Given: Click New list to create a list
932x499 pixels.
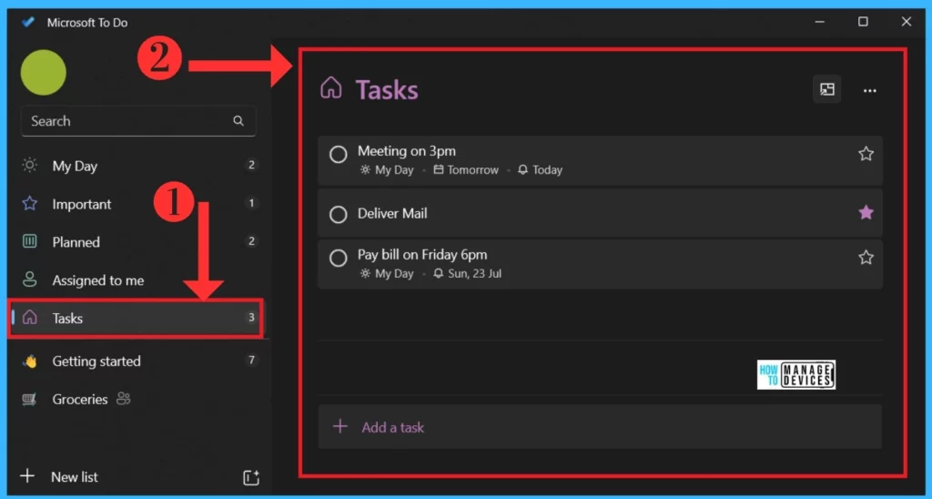Looking at the screenshot, I should (75, 476).
